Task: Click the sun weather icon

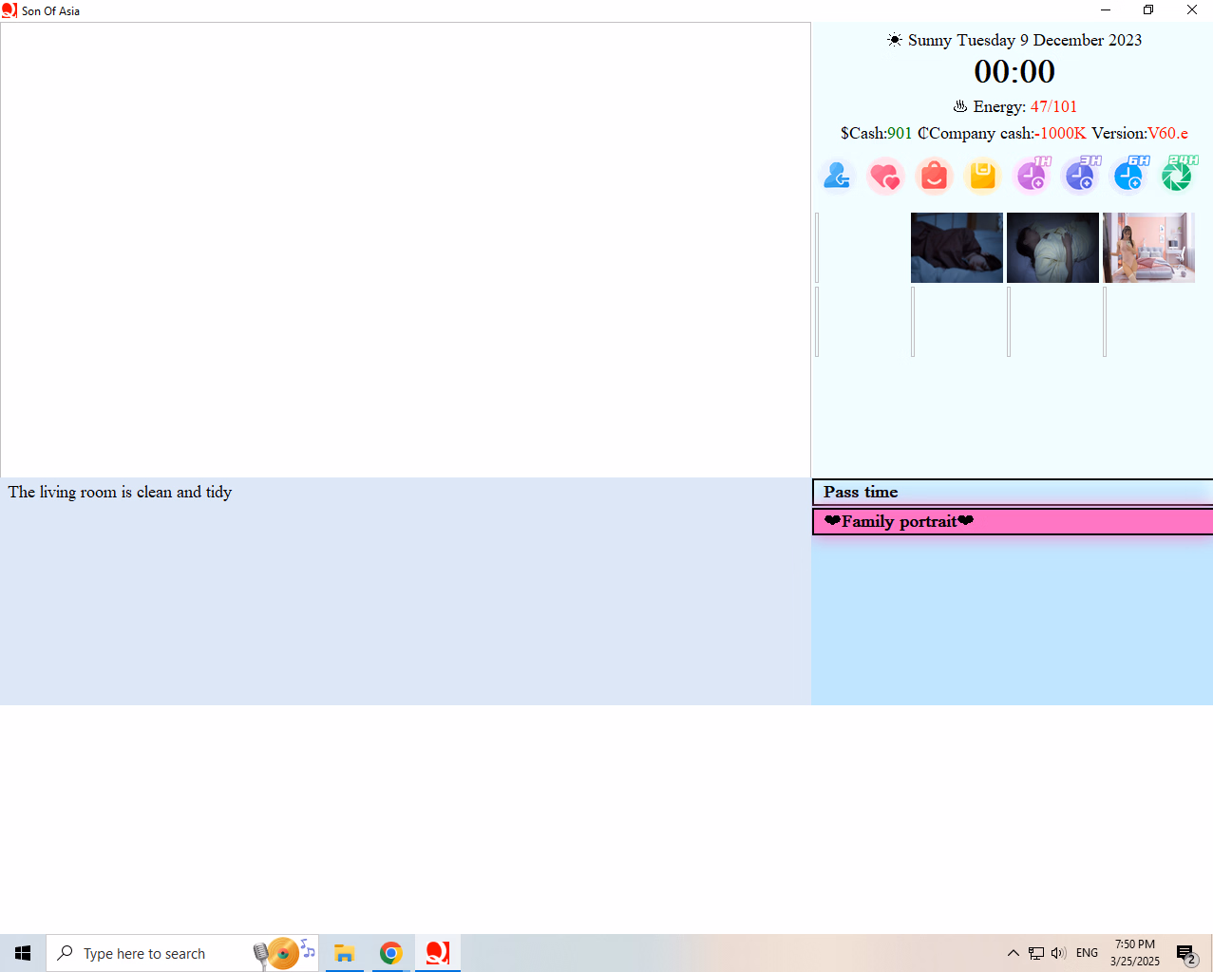Action: point(895,40)
